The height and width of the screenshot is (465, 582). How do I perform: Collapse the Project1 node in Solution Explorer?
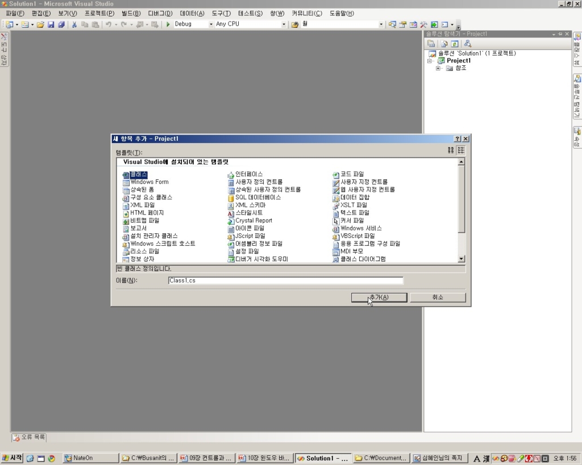tap(430, 61)
